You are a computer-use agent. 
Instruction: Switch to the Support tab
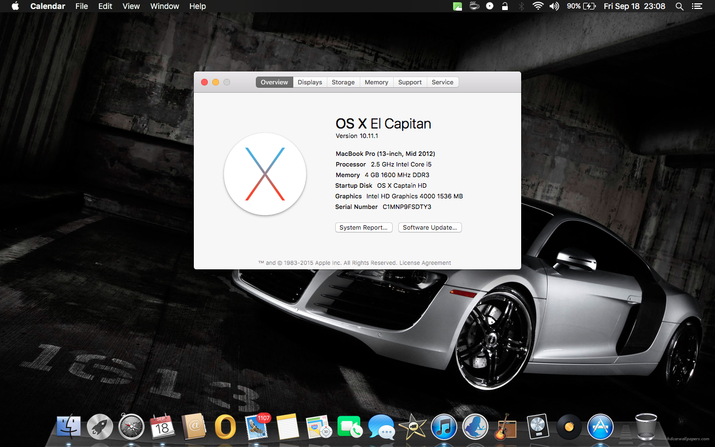[410, 82]
